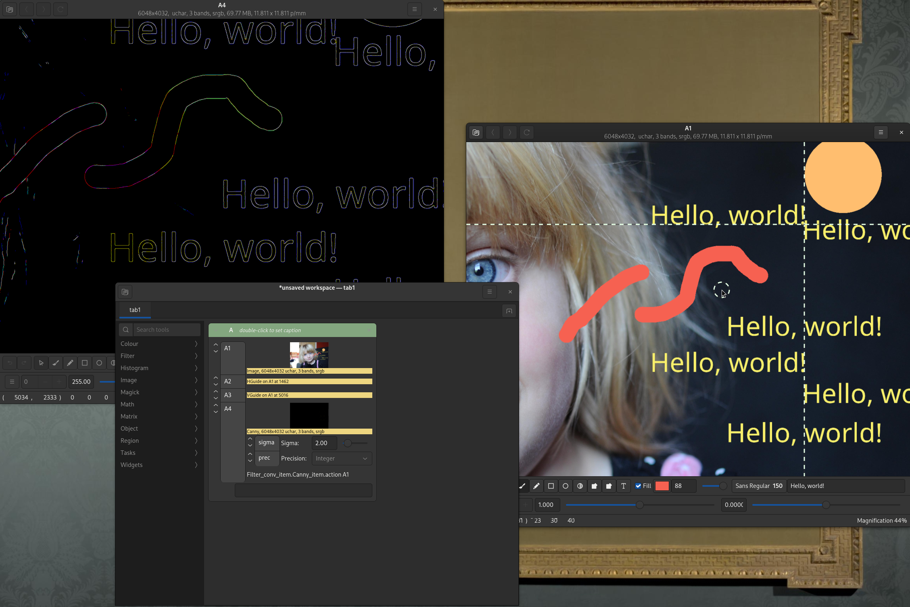Screen dimensions: 910x607
Task: Click the duplicate-window icon in workspace header
Action: (x=125, y=292)
